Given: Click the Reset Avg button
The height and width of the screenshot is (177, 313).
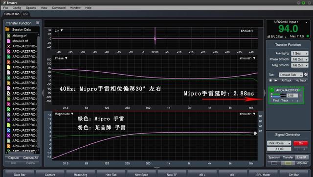Looking at the screenshot, I should [x=80, y=175].
